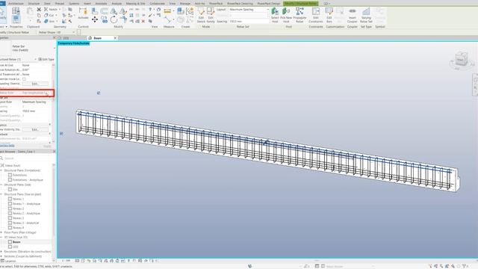Select the Beam 3D view item
The image size is (478, 269).
(16, 242)
